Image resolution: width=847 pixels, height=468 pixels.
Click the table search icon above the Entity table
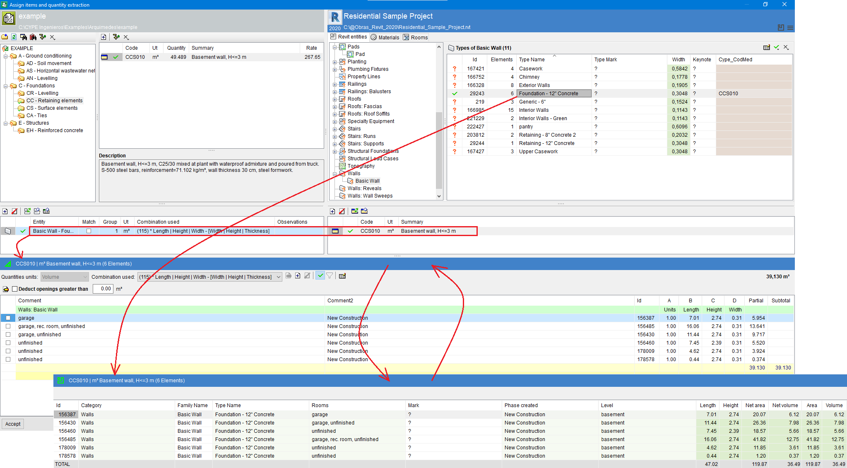46,211
